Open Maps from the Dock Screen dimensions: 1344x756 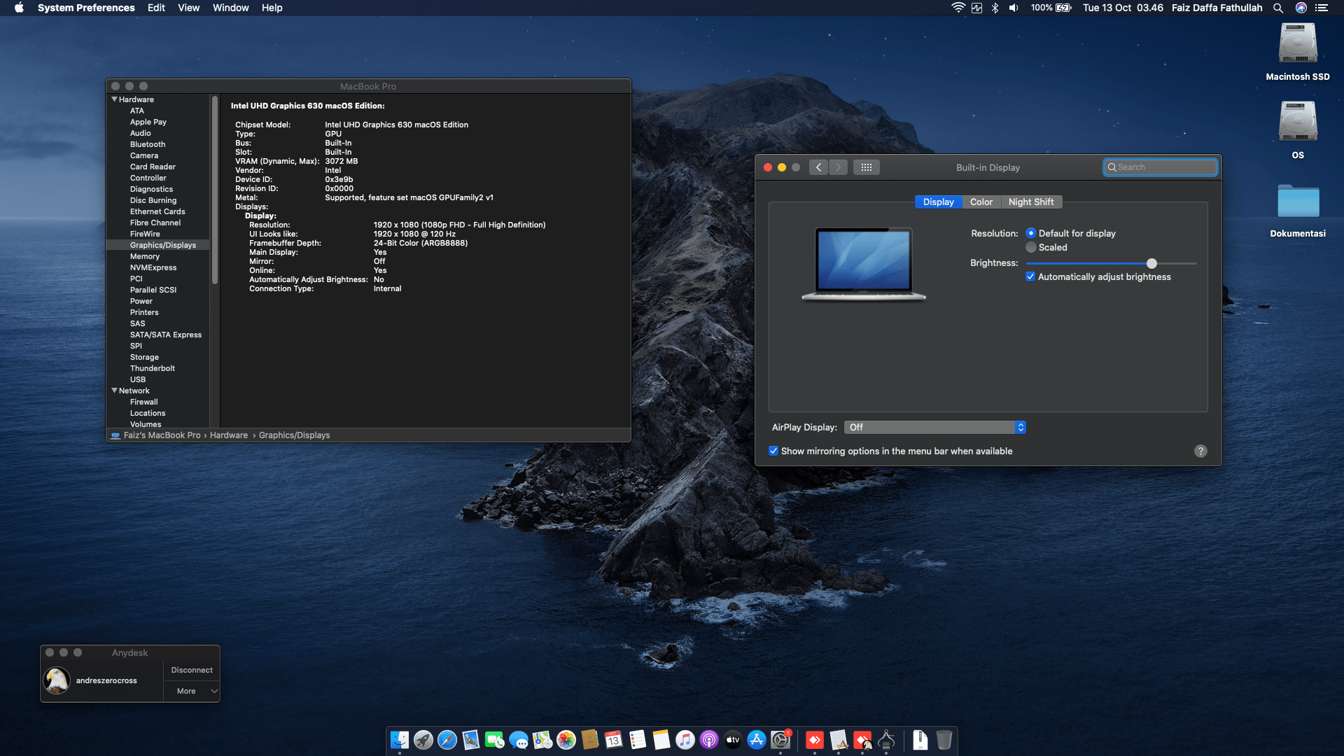(x=542, y=740)
